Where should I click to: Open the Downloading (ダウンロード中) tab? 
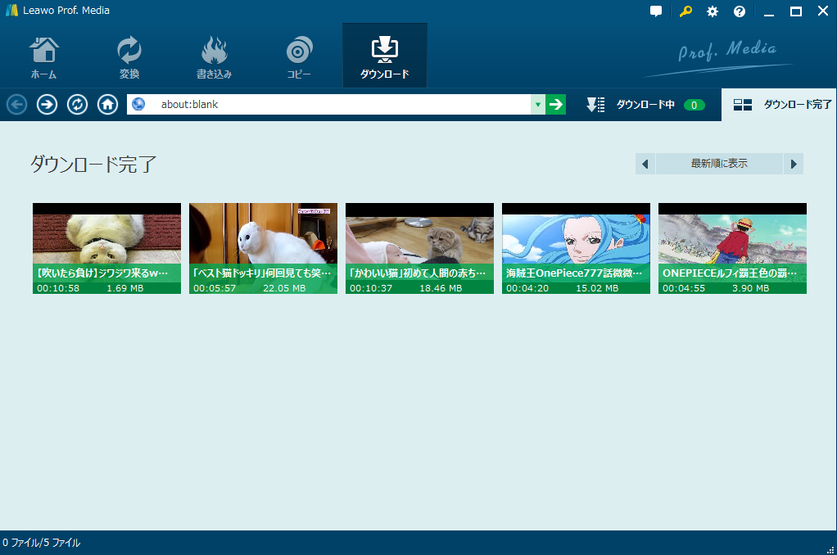click(645, 105)
